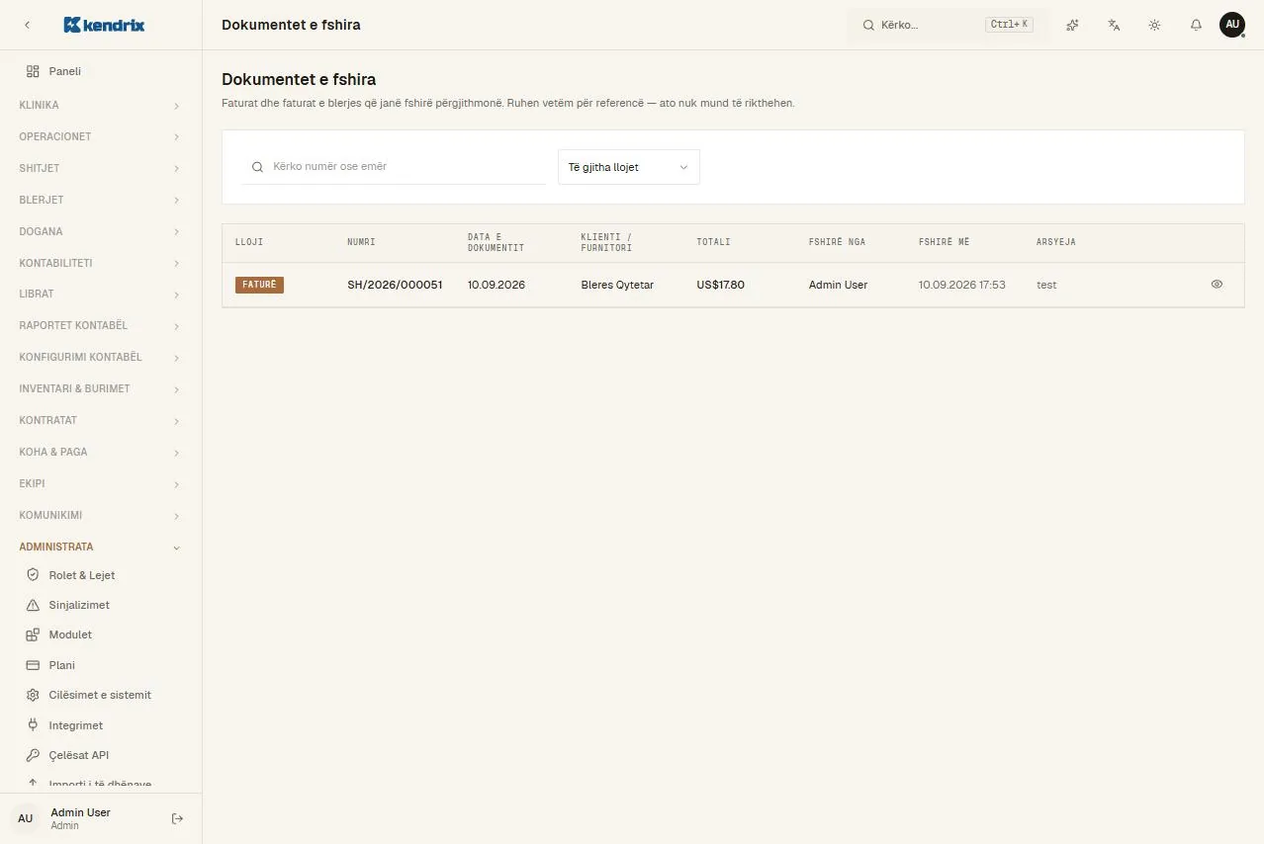Open the global Kërko search box

(948, 25)
